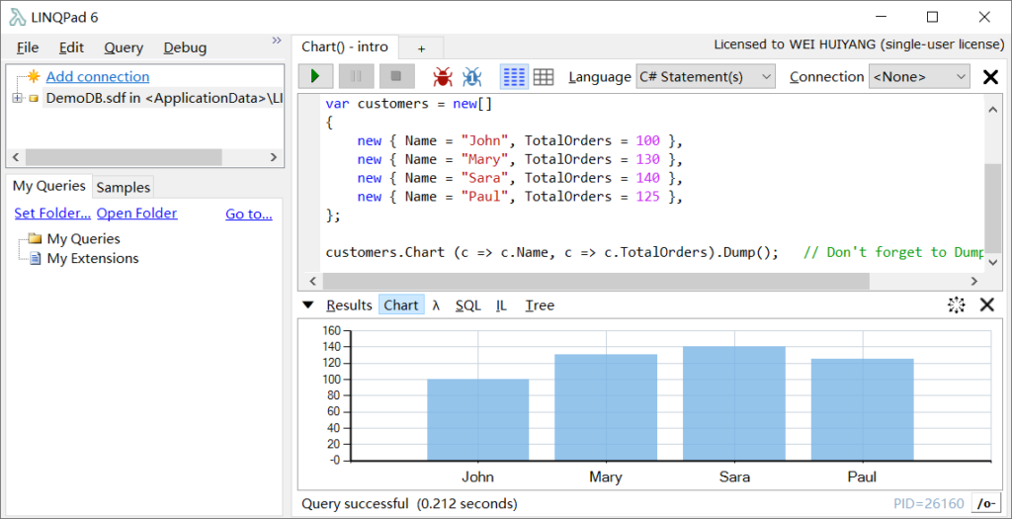Screen dimensions: 1012x519
Task: Click the blue bug debug icon
Action: pyautogui.click(x=472, y=77)
